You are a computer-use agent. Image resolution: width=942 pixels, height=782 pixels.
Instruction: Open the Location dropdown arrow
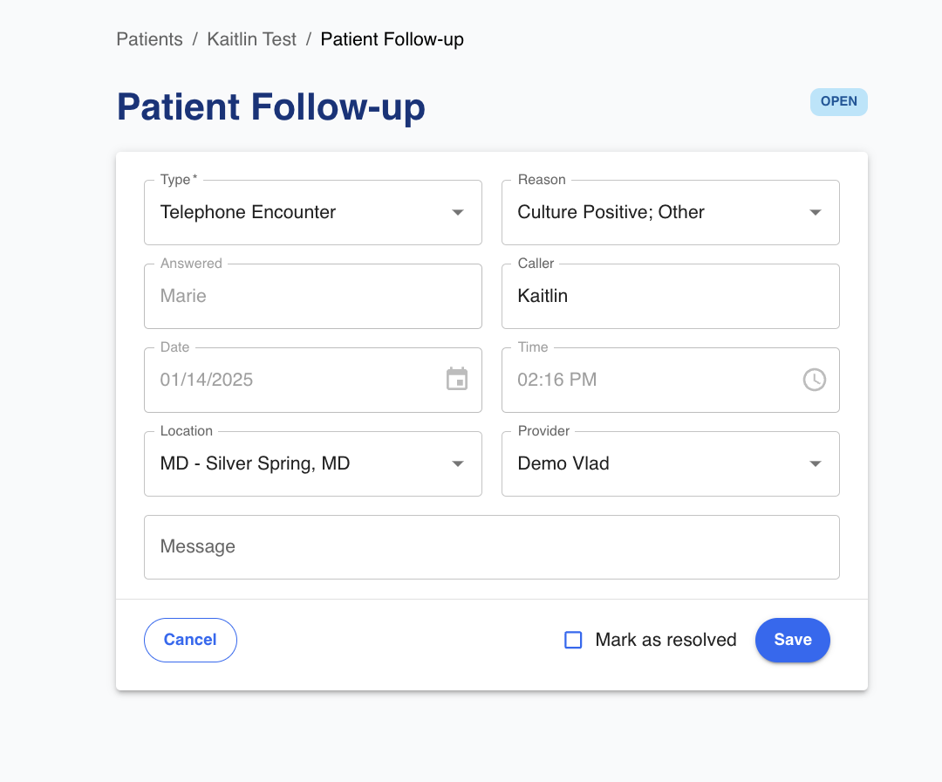tap(458, 463)
